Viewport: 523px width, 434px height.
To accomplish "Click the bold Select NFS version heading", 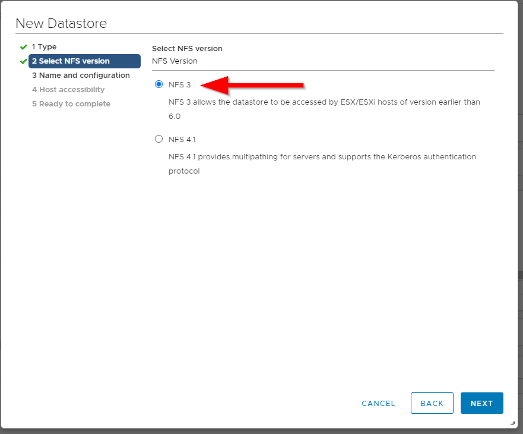I will 187,49.
